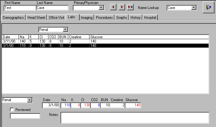This screenshot has width=216, height=127.
Task: Switch to the Hospital tab
Action: click(150, 18)
